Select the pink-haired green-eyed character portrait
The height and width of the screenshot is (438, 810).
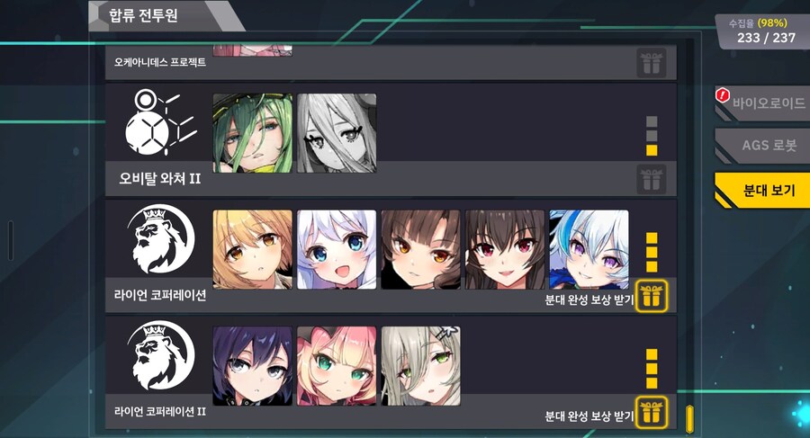pos(337,366)
